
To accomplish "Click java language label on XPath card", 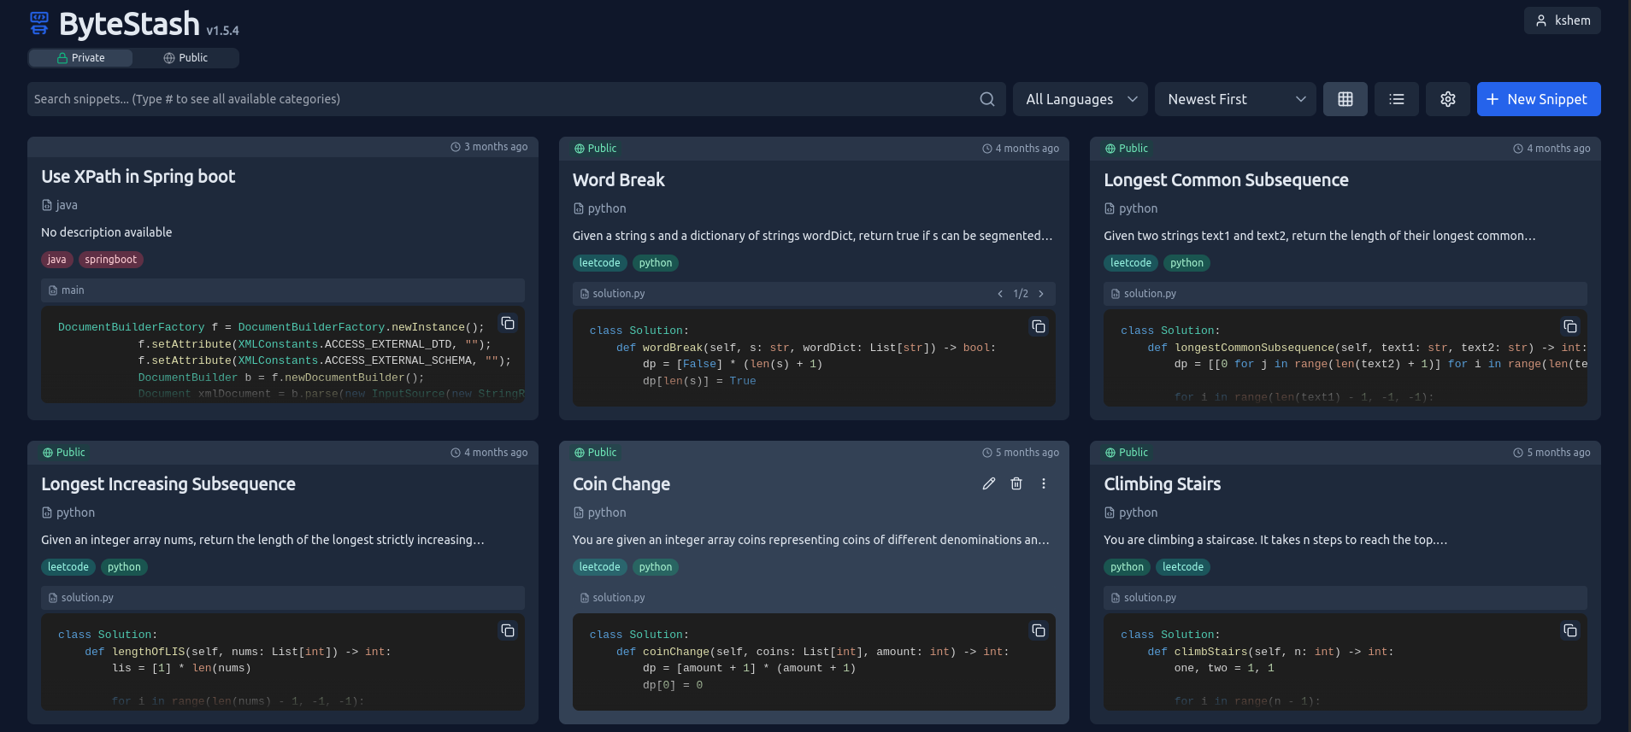I will coord(60,205).
